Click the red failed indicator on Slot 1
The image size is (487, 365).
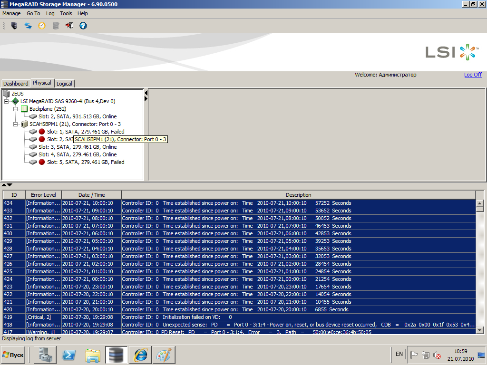pyautogui.click(x=42, y=132)
